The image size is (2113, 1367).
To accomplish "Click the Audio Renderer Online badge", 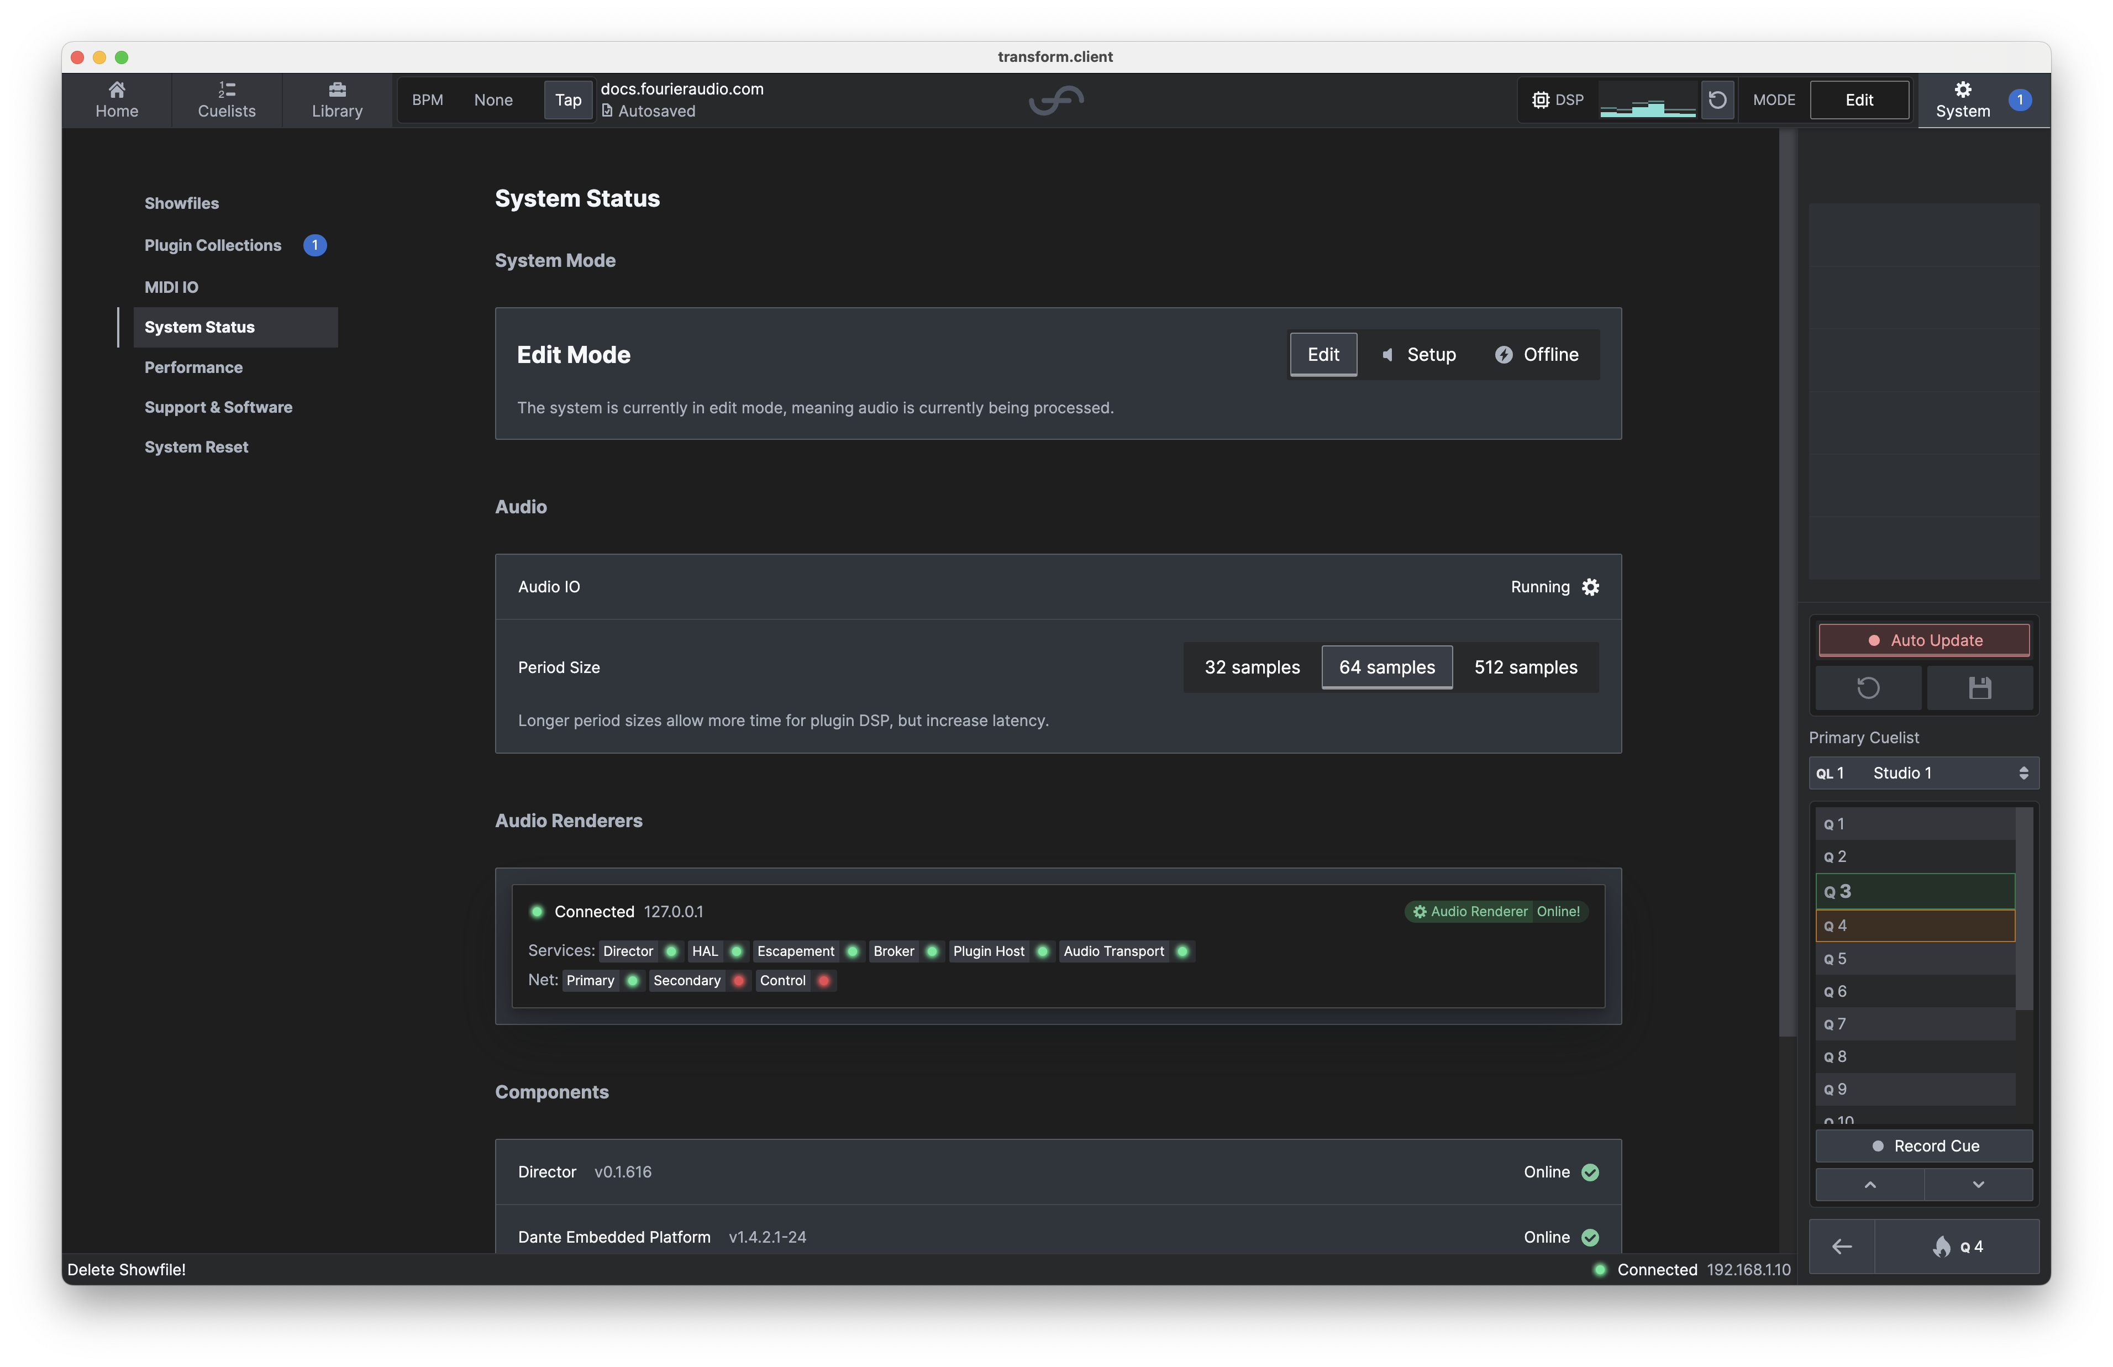I will pos(1495,912).
